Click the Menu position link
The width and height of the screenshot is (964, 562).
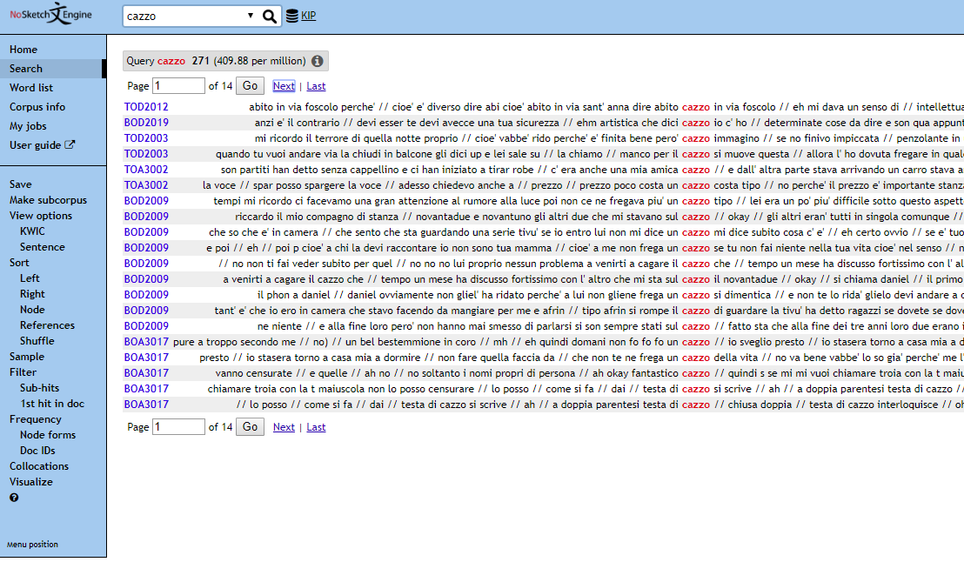coord(32,545)
